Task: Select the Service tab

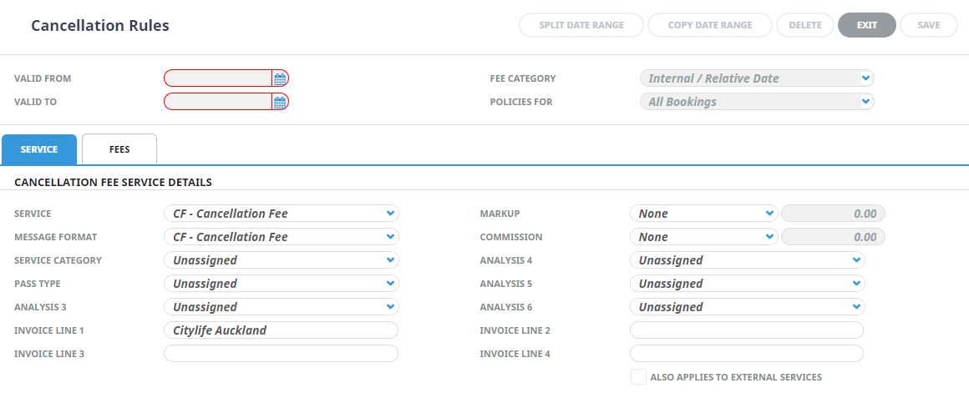Action: [39, 149]
